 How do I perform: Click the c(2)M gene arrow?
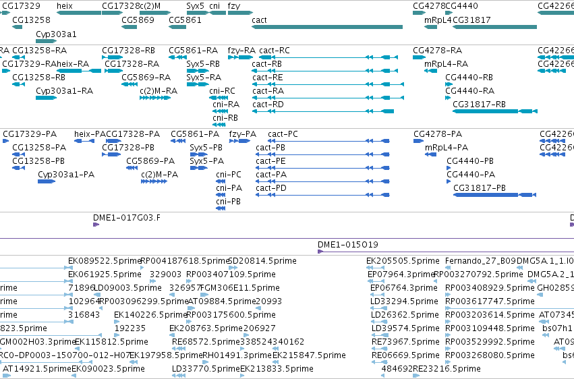pos(155,13)
